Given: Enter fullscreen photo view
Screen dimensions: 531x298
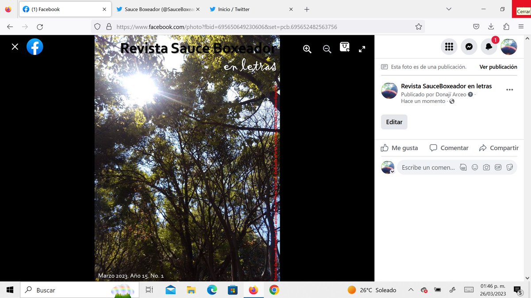Looking at the screenshot, I should tap(362, 49).
